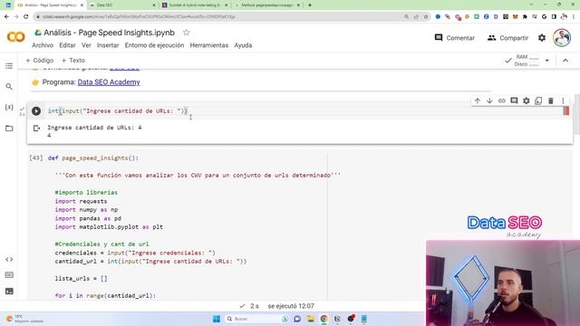The image size is (580, 326).
Task: Open the Ver menu
Action: [86, 45]
